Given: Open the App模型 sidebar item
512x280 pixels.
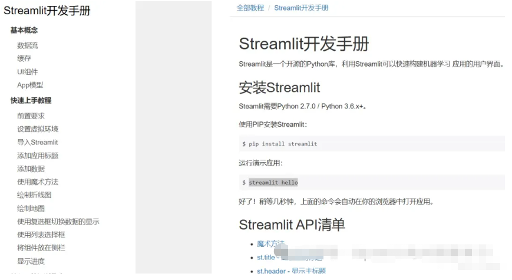Looking at the screenshot, I should (30, 85).
